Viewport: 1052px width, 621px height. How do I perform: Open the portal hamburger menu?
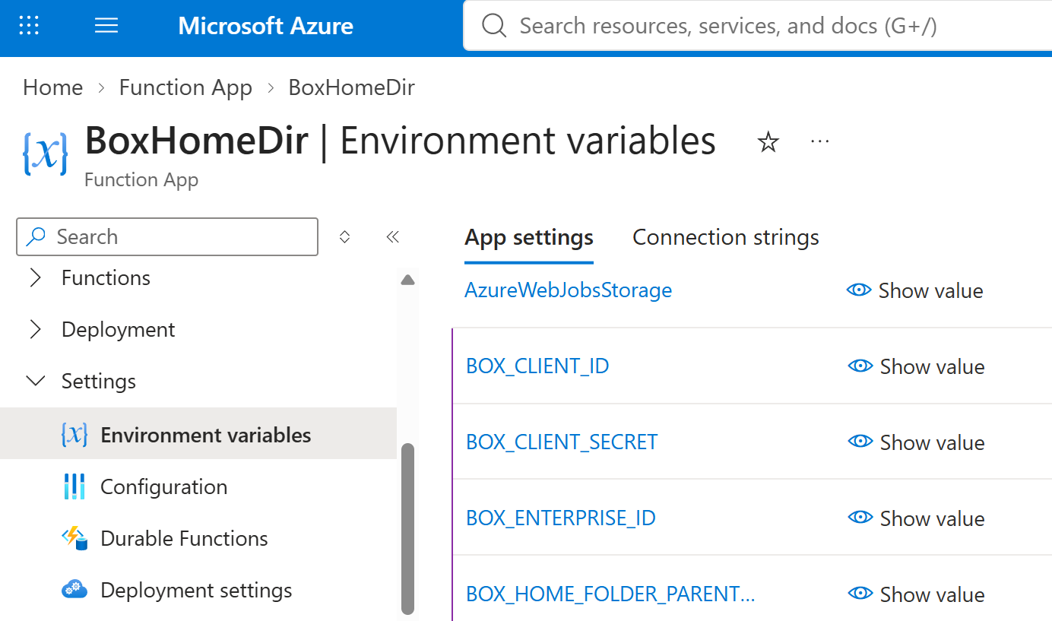tap(106, 26)
